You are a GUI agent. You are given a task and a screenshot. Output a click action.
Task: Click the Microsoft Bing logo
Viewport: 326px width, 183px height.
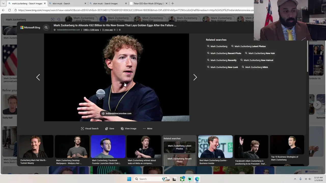click(x=30, y=27)
